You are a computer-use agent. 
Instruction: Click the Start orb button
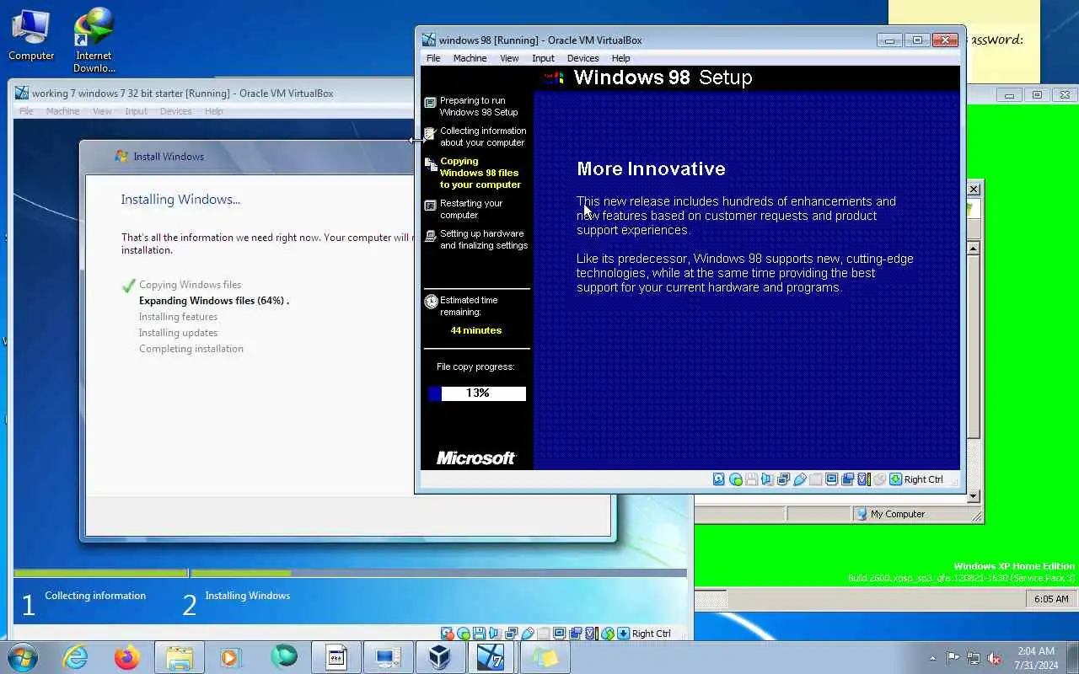[23, 657]
